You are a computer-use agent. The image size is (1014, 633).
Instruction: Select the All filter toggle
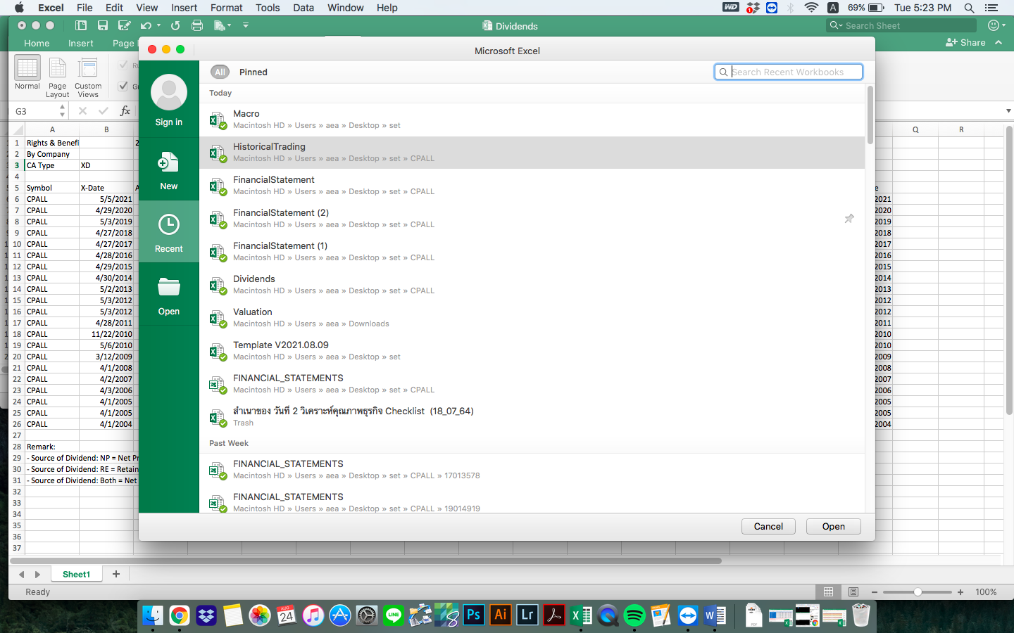pos(220,72)
